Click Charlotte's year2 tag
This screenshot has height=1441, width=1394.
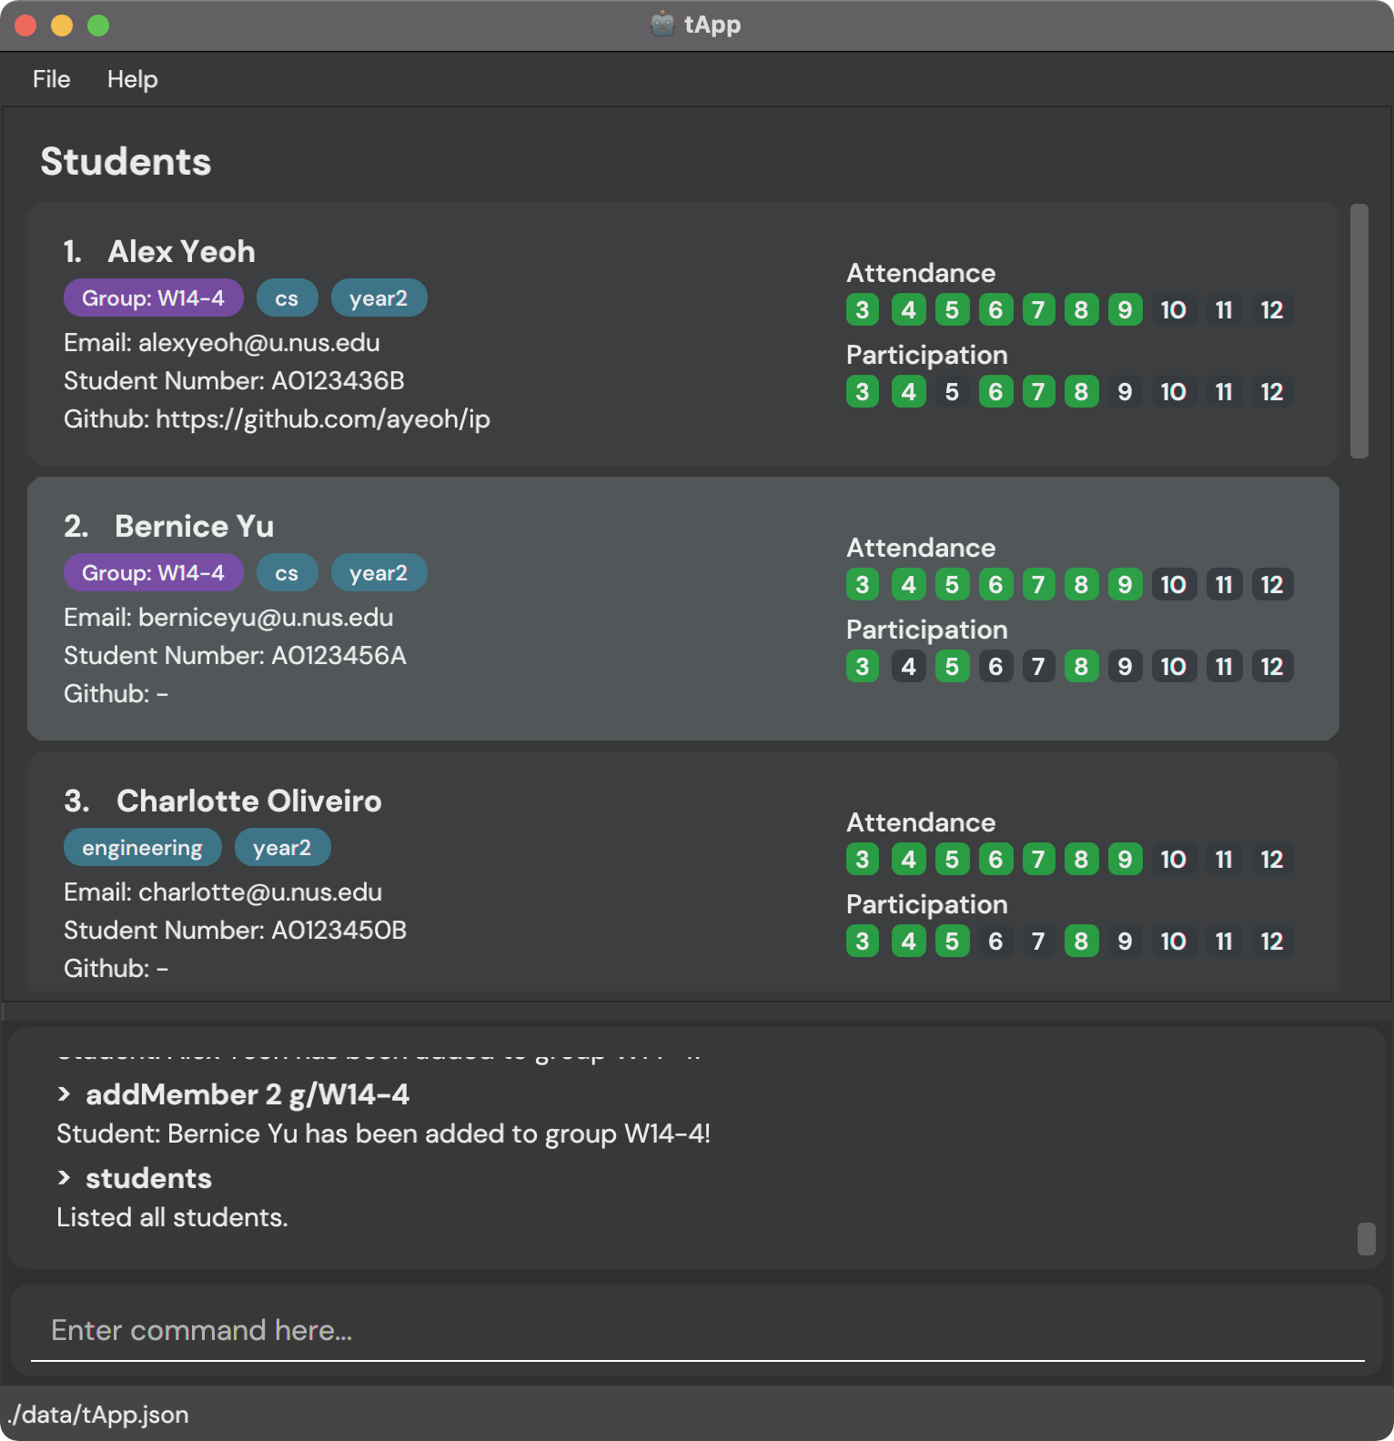(x=282, y=847)
